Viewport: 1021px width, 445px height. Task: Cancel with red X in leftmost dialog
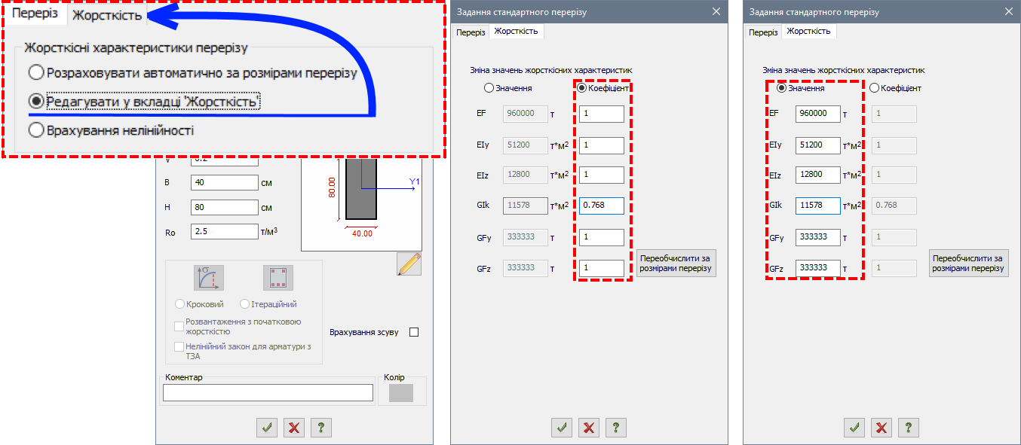[294, 428]
